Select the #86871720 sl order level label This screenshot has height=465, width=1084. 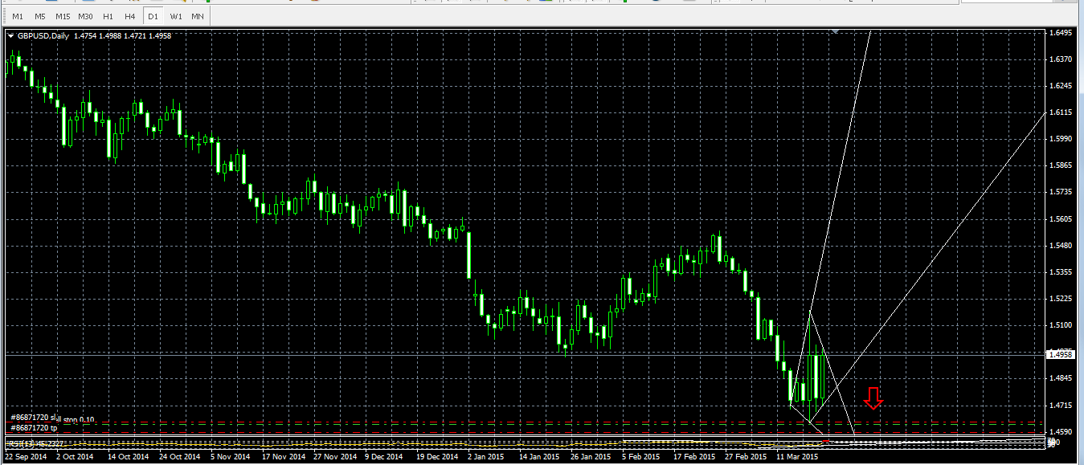31,418
